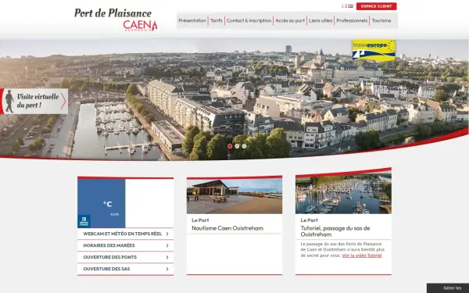Click the chevron on Webcam et météo row

coord(167,234)
